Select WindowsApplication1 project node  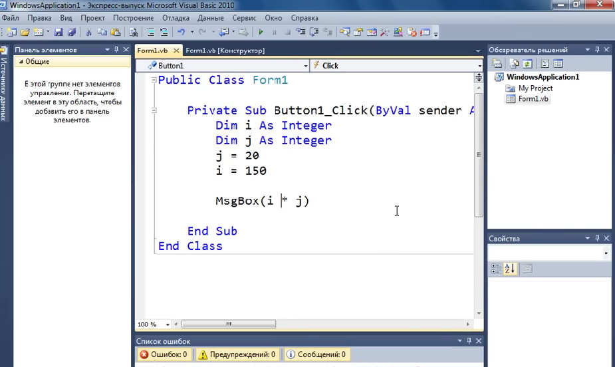click(x=543, y=77)
